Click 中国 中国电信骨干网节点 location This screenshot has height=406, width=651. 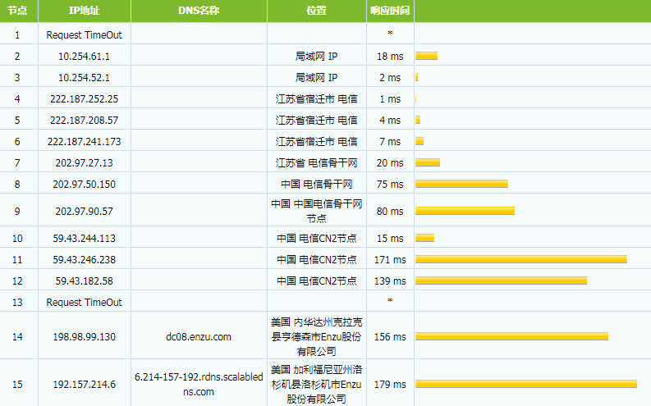point(316,211)
